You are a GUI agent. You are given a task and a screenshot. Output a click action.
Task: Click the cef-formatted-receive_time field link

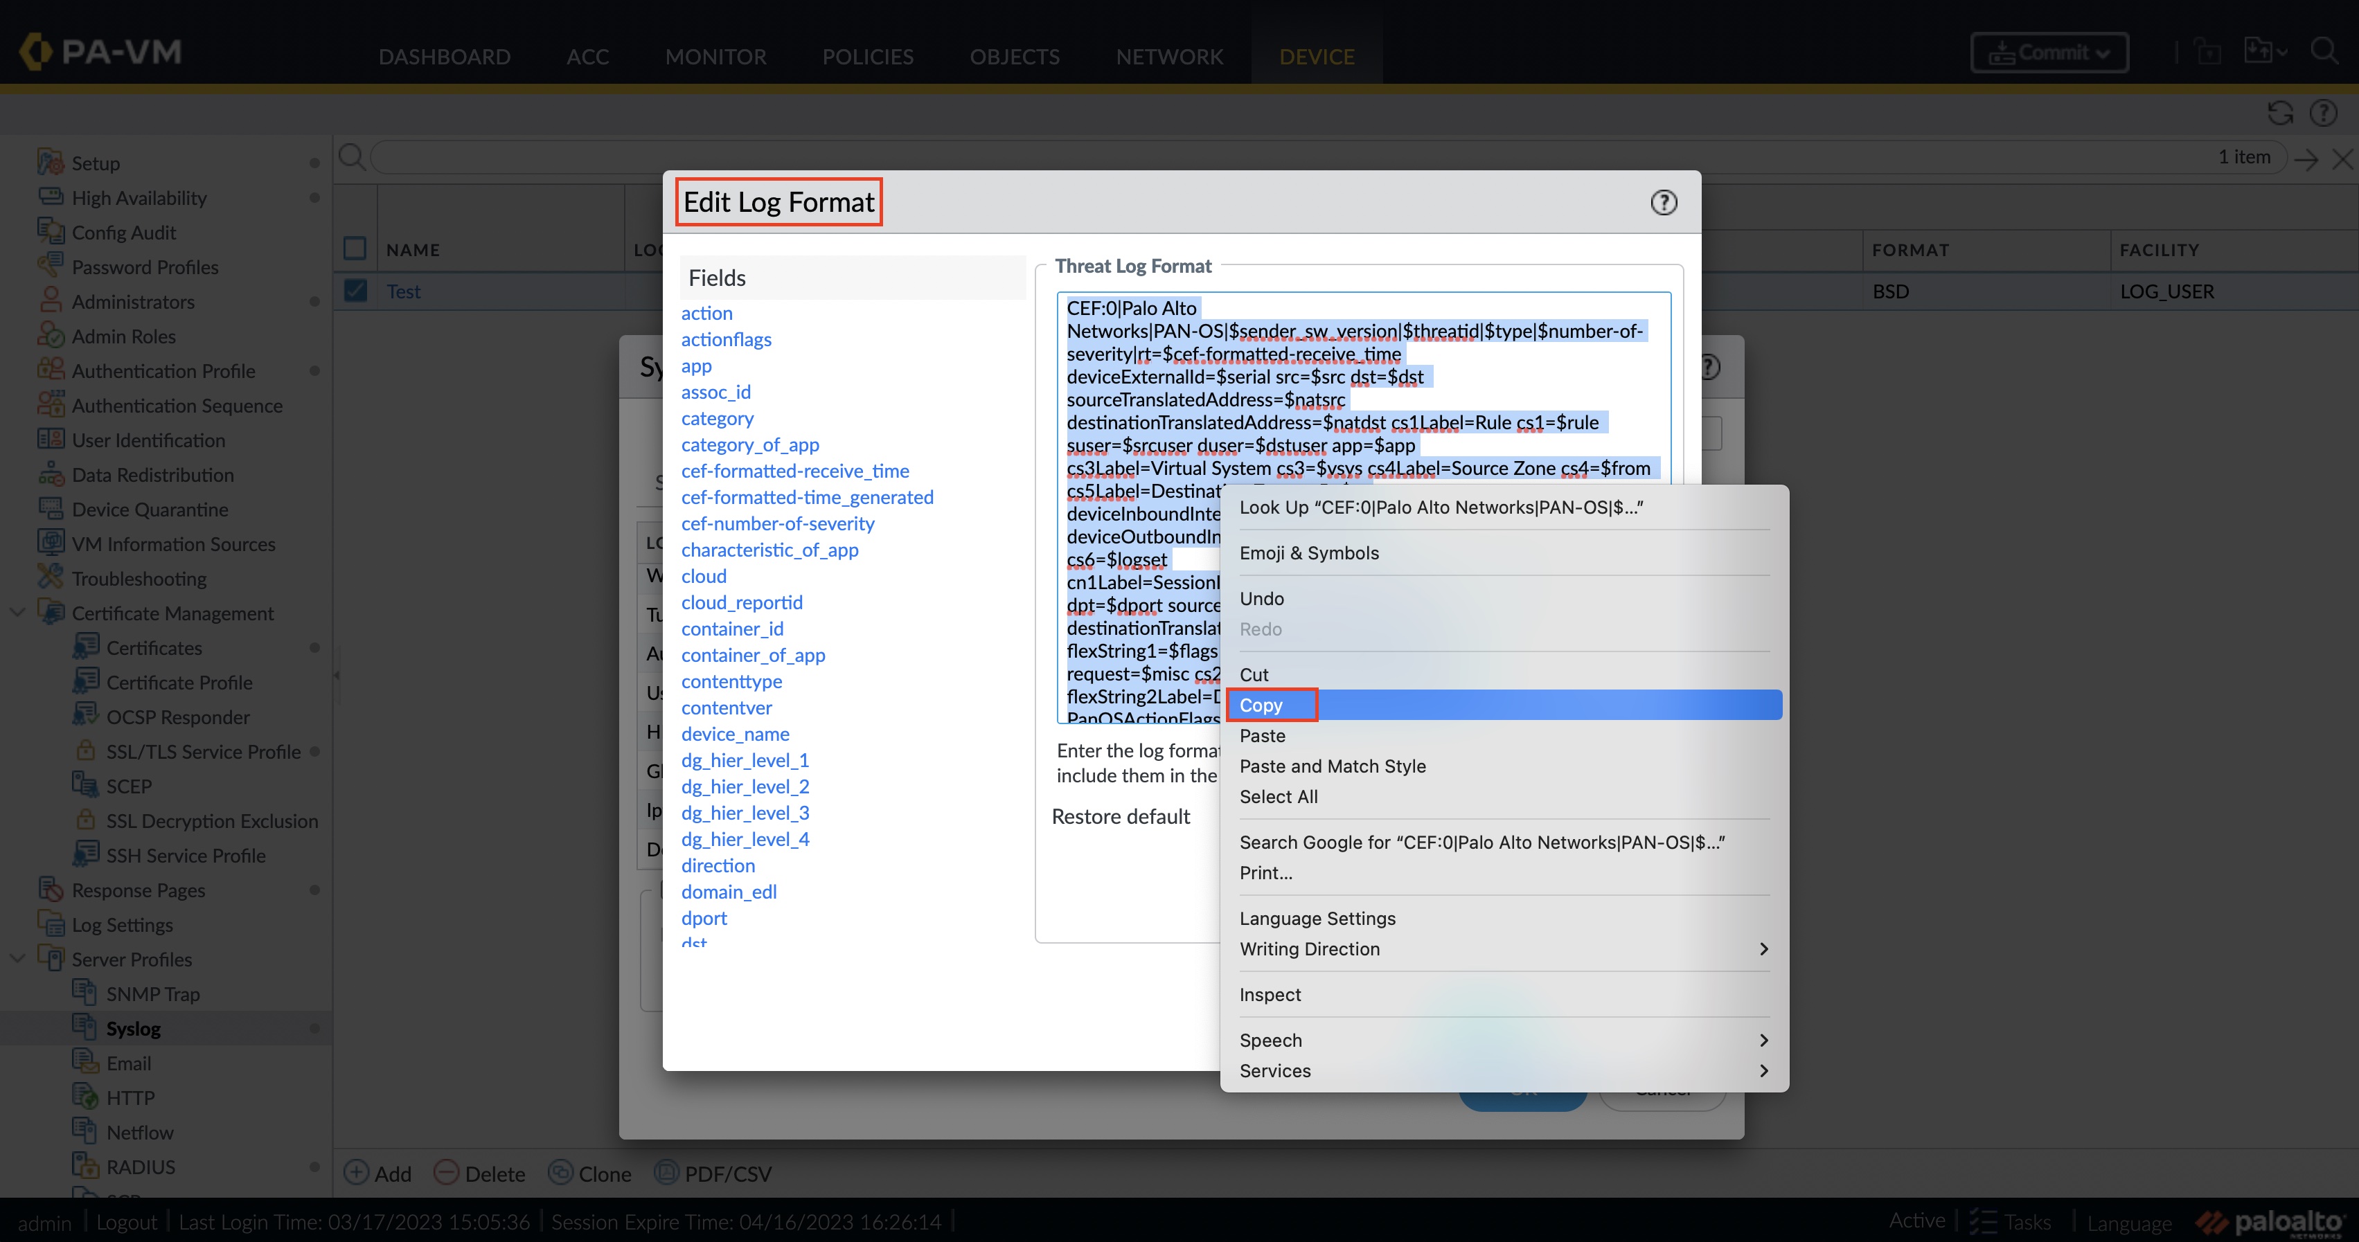coord(794,471)
